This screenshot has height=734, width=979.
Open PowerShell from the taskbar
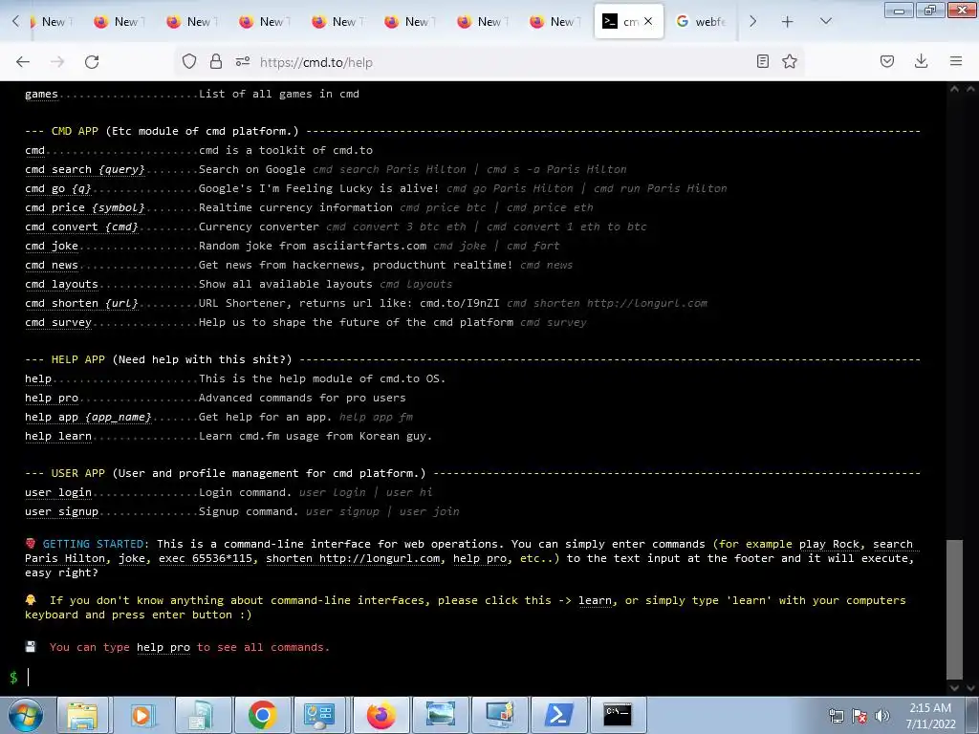click(x=558, y=715)
